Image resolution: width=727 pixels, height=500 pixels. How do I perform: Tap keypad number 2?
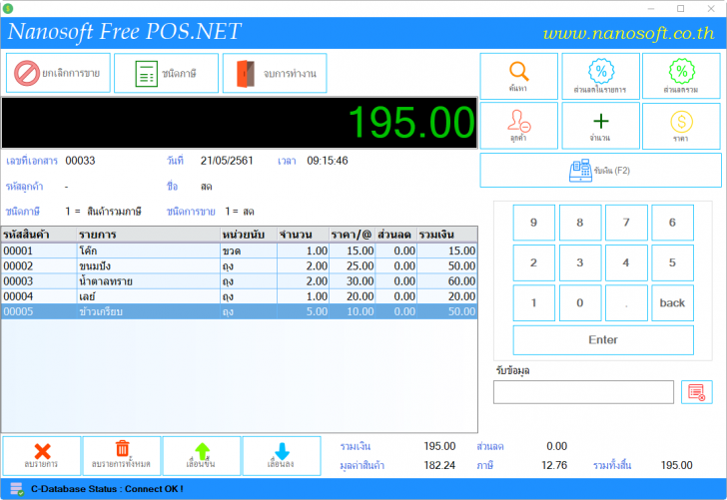click(533, 262)
